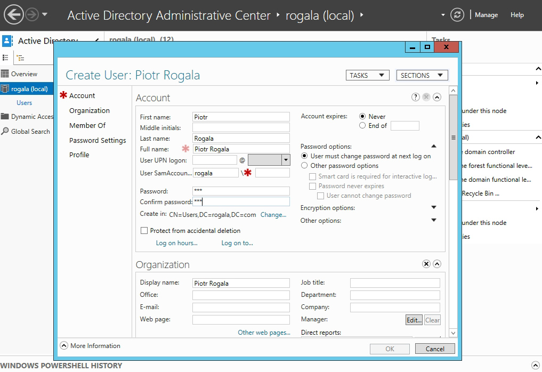Click the E-mail field
The height and width of the screenshot is (372, 542).
241,308
